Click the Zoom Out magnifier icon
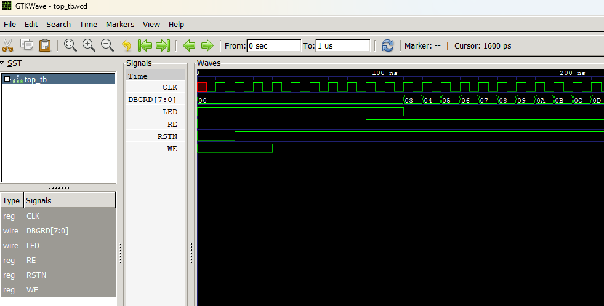Viewport: 604px width, 306px height. point(107,45)
